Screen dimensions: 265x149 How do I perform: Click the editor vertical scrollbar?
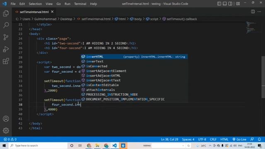coord(263,77)
